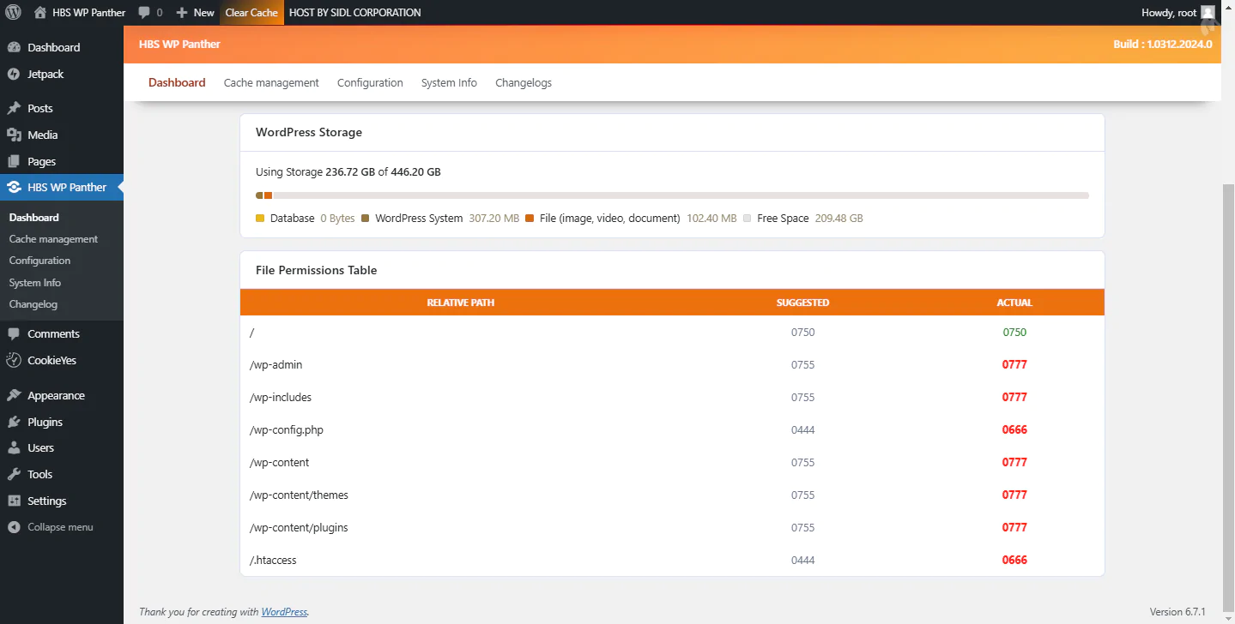Image resolution: width=1235 pixels, height=624 pixels.
Task: Click the Posts pushpin icon
Action: [14, 109]
